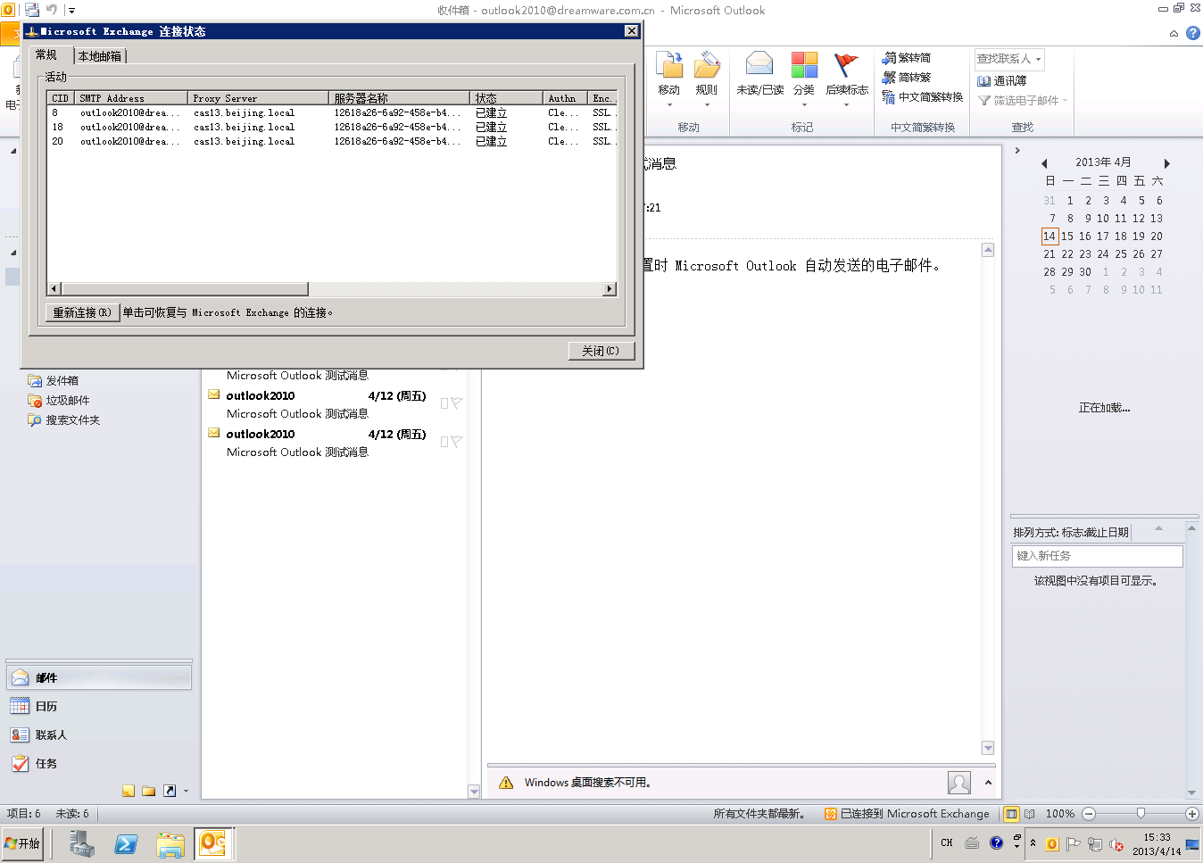Click the People Pane contact picture icon
Screen dimensions: 1203x863
pyautogui.click(x=959, y=783)
